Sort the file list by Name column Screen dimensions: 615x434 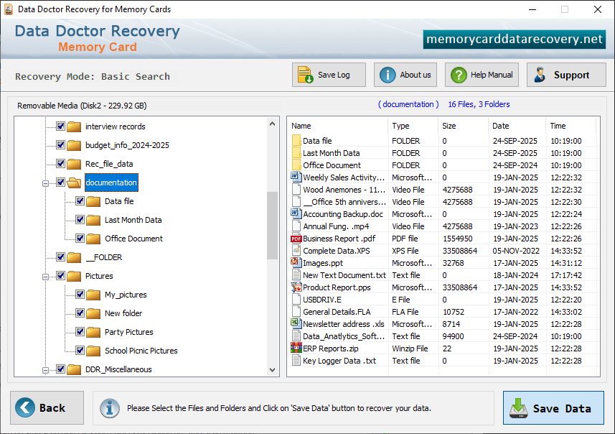(339, 126)
